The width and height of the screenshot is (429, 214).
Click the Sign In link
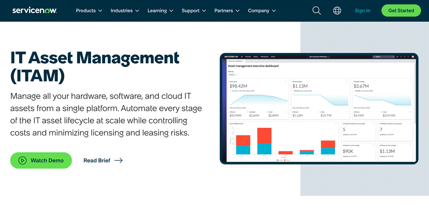(363, 11)
